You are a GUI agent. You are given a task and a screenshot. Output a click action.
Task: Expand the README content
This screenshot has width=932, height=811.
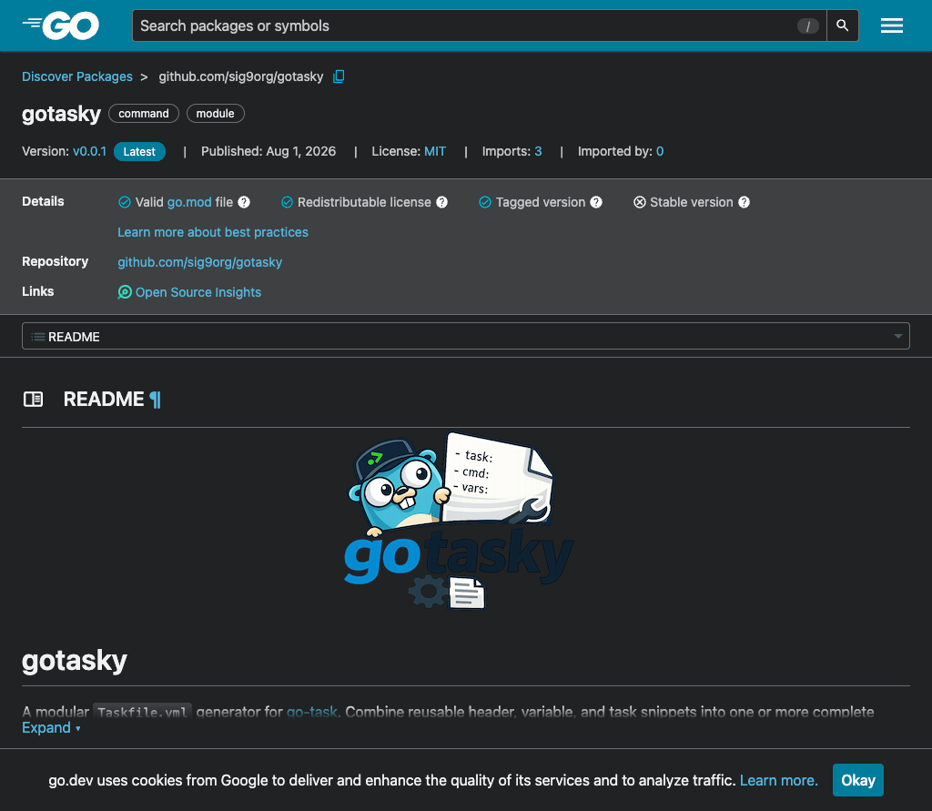tap(51, 728)
